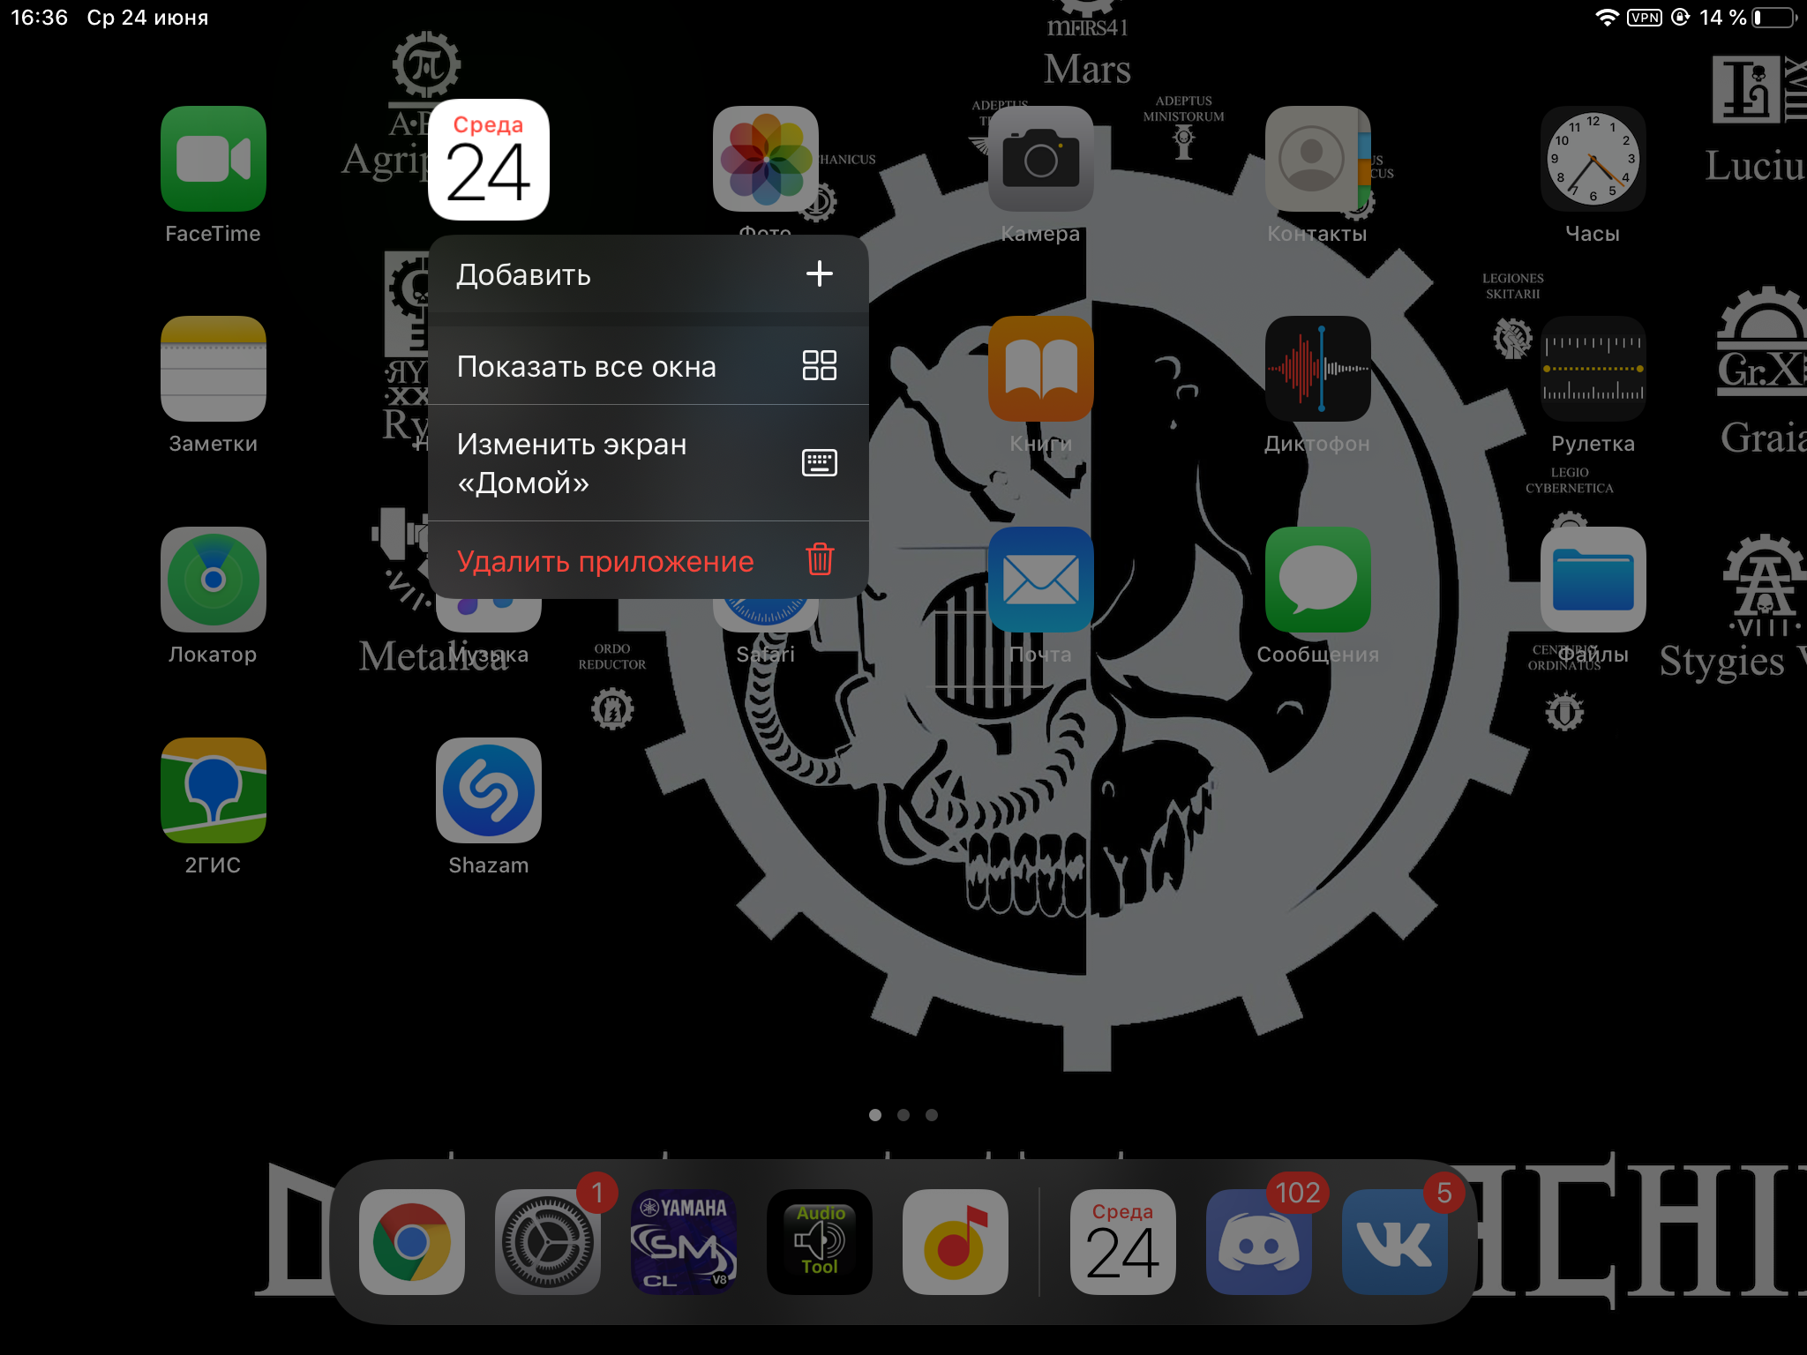Screen dimensions: 1807x1355
Task: Open the Voice Memos (Диктофон) app
Action: (x=1317, y=369)
